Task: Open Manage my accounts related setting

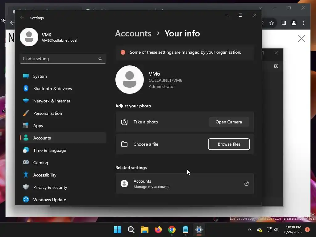Action: pos(185,184)
